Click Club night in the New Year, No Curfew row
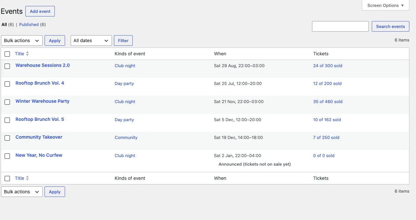 tap(125, 155)
